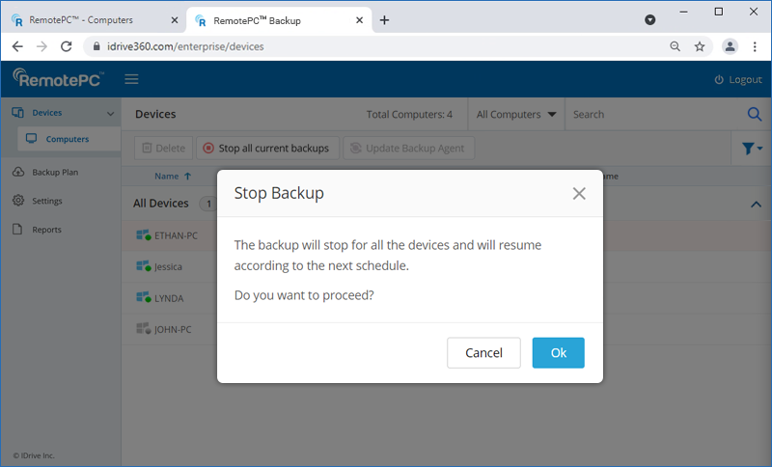
Task: Open Settings in sidebar
Action: [46, 202]
